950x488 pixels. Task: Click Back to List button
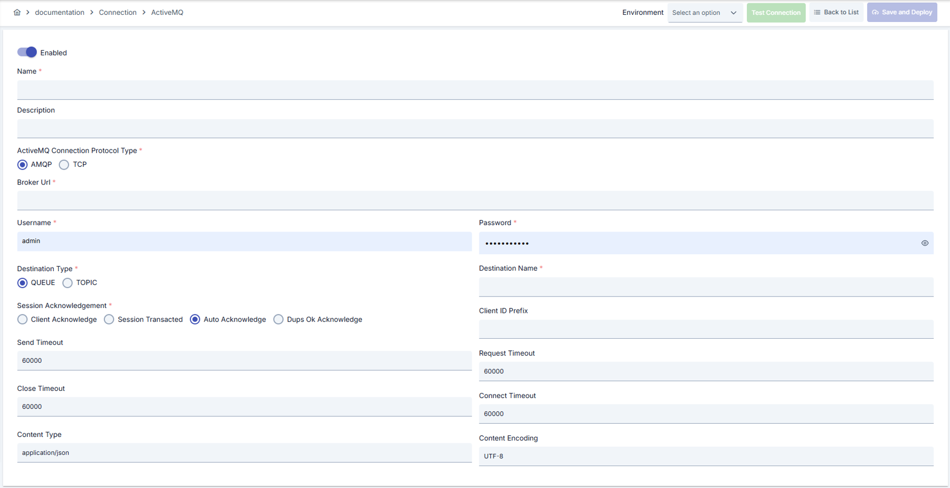[836, 12]
